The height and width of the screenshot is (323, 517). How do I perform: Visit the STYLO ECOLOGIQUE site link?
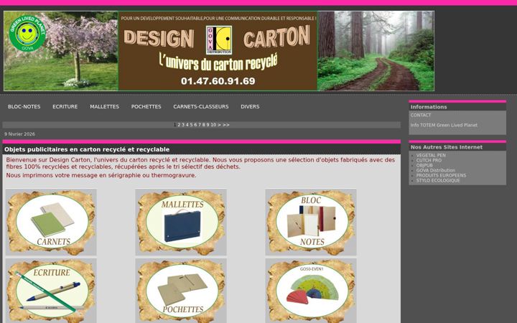438,181
